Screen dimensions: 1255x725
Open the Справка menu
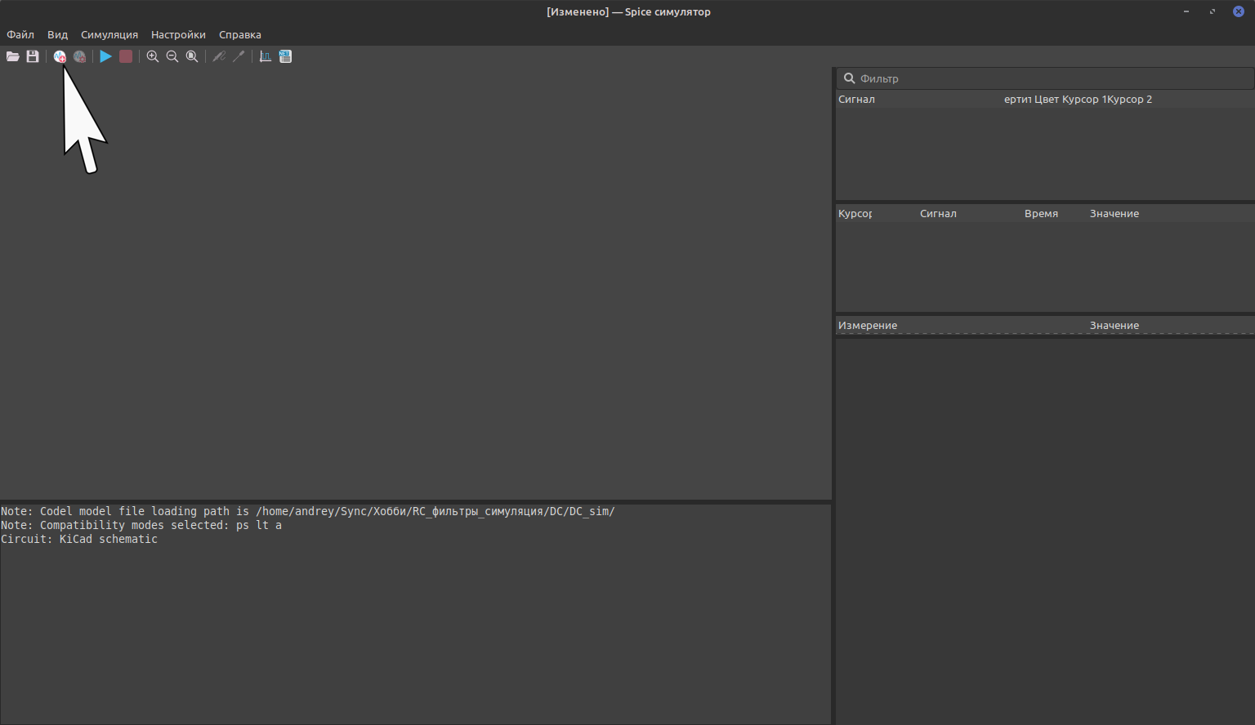coord(240,34)
